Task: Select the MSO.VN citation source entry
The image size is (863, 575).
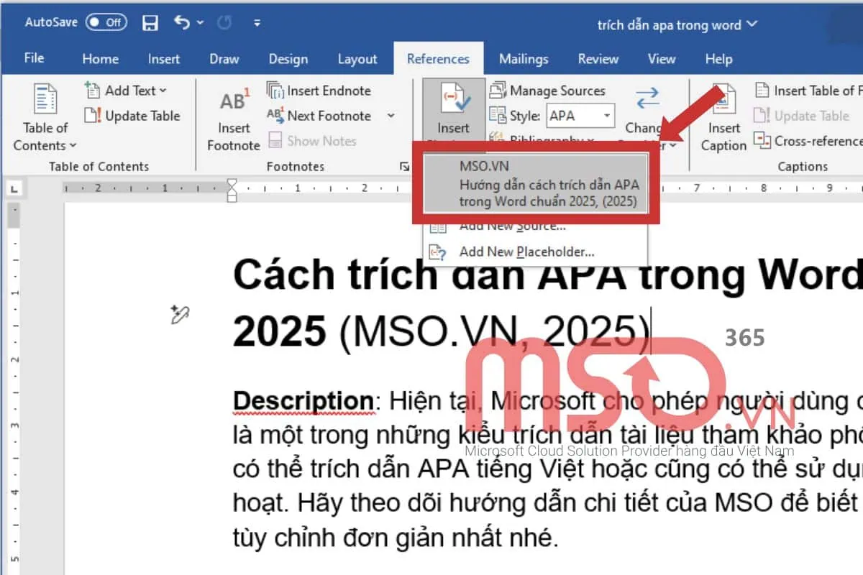Action: tap(536, 184)
